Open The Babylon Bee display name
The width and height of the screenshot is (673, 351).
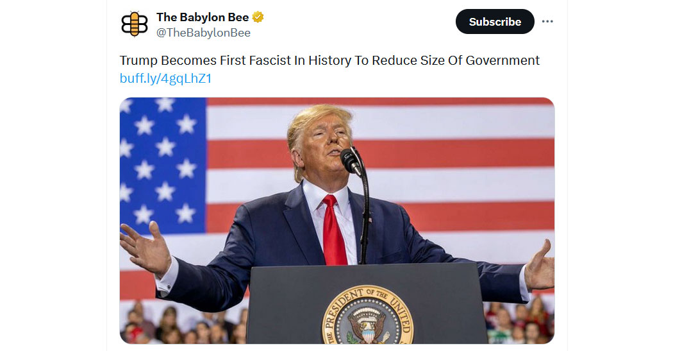point(203,17)
